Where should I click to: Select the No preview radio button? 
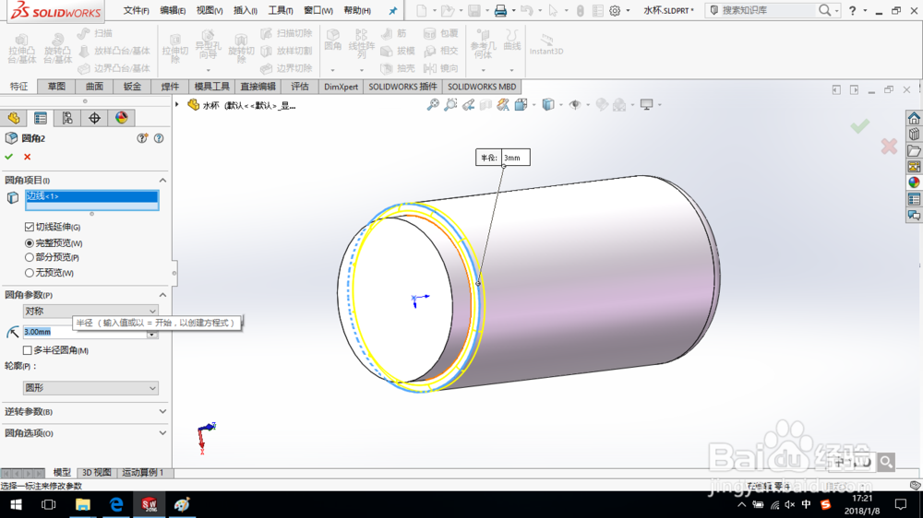tap(29, 273)
